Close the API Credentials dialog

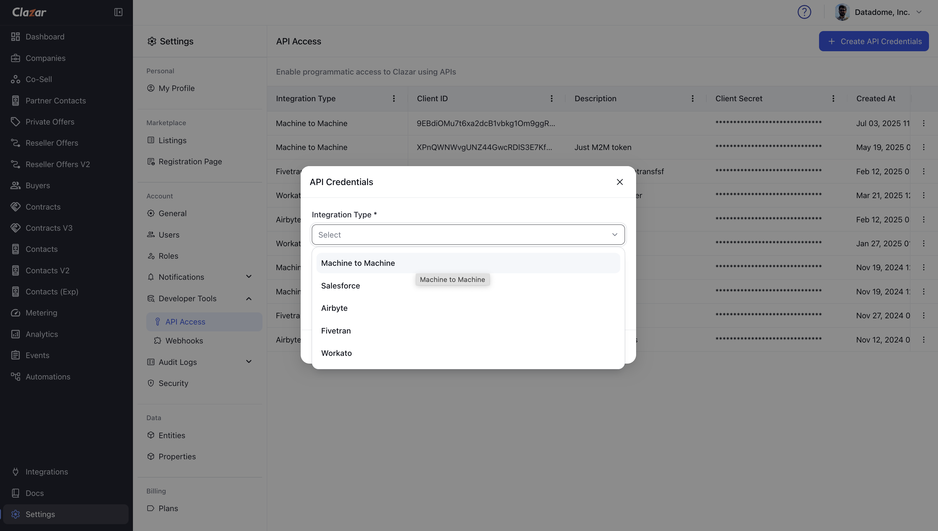tap(620, 182)
